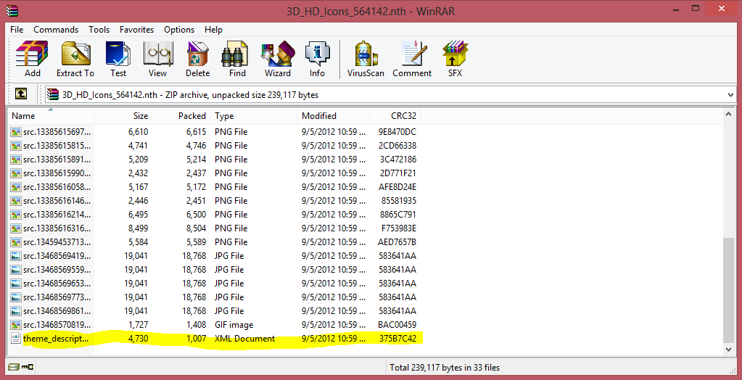Click CRC32 value 375B7C42
This screenshot has width=742, height=380.
pos(398,339)
